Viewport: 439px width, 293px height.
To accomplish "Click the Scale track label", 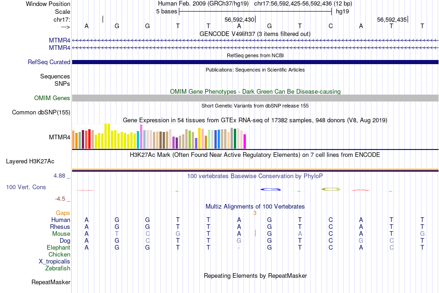I will 62,12.
